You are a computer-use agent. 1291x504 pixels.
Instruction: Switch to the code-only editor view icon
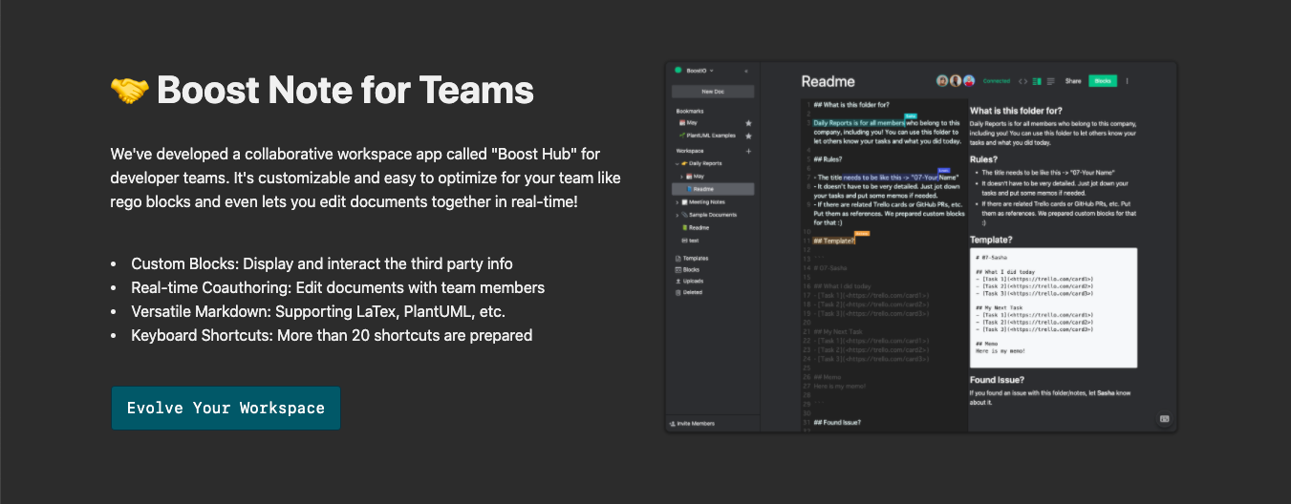(1023, 81)
